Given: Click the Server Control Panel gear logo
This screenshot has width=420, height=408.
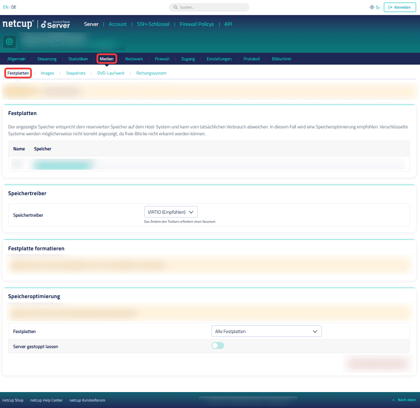Looking at the screenshot, I should (56, 24).
